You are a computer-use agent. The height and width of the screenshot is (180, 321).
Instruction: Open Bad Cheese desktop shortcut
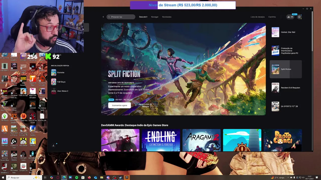(x=23, y=142)
